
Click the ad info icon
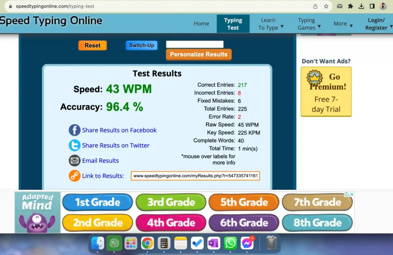347,194
